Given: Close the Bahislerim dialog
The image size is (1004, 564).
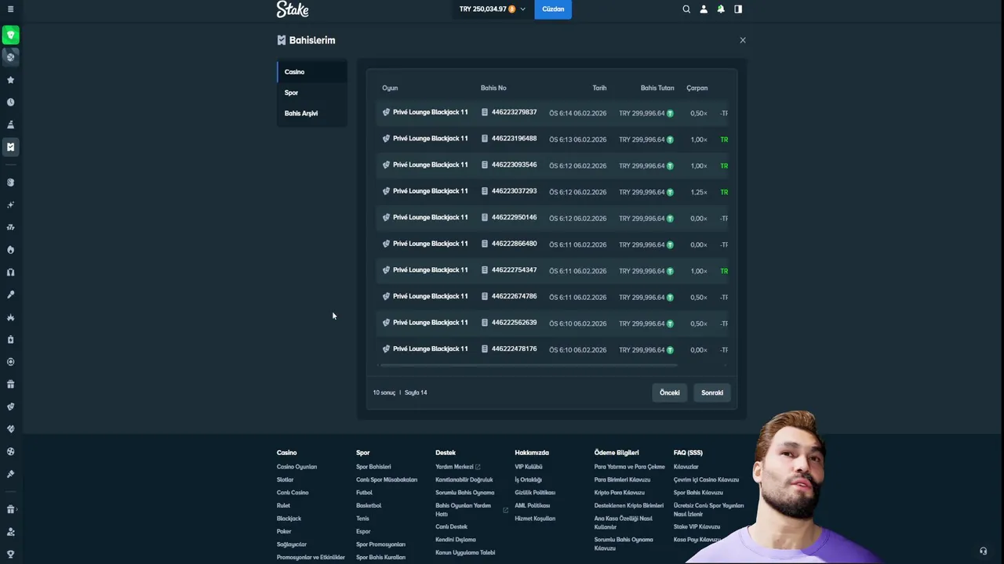Looking at the screenshot, I should [x=743, y=40].
